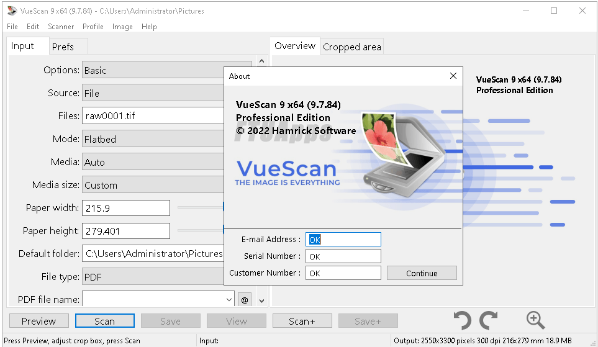
Task: Click the 'Input:' status bar entry
Action: pos(209,341)
